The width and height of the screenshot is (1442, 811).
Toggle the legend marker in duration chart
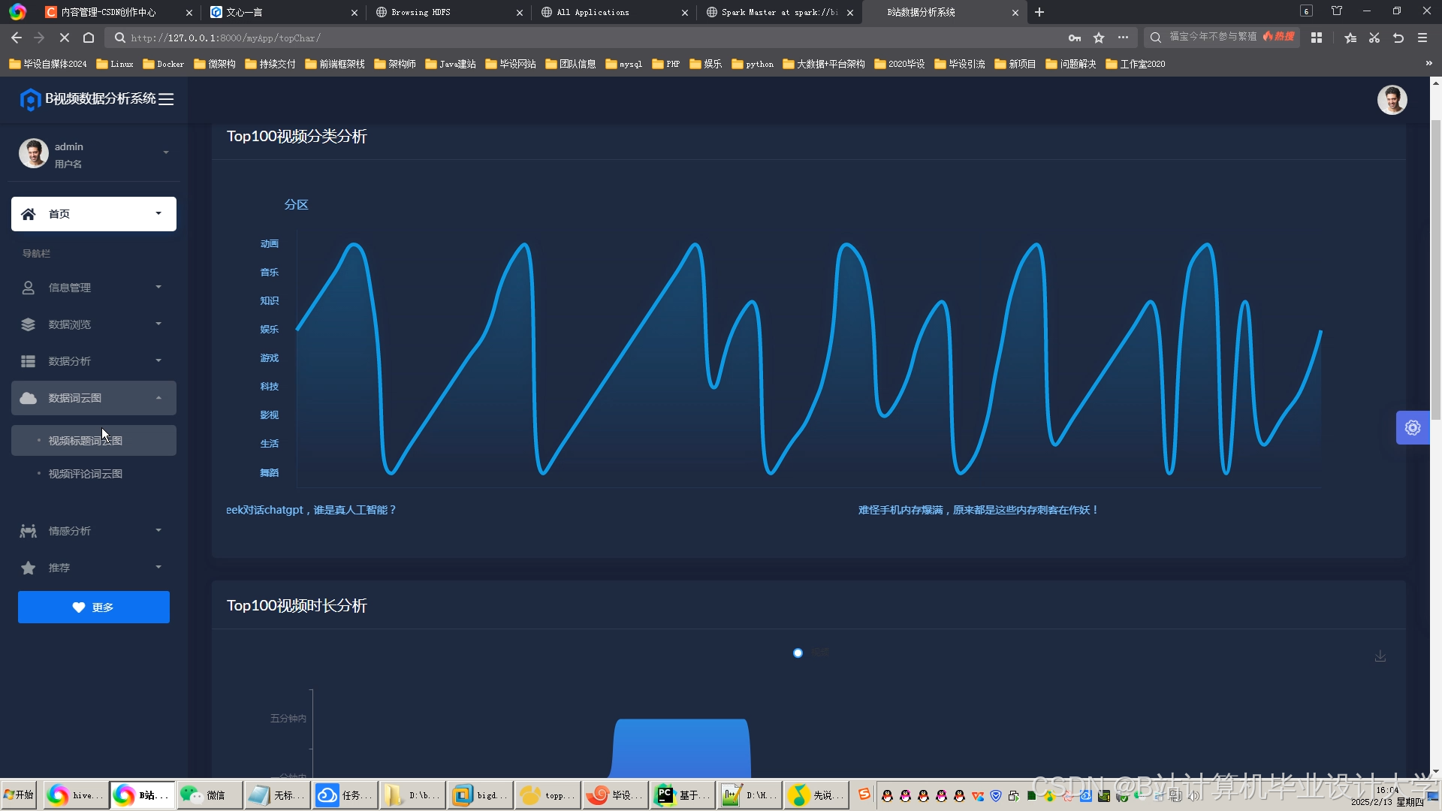798,653
